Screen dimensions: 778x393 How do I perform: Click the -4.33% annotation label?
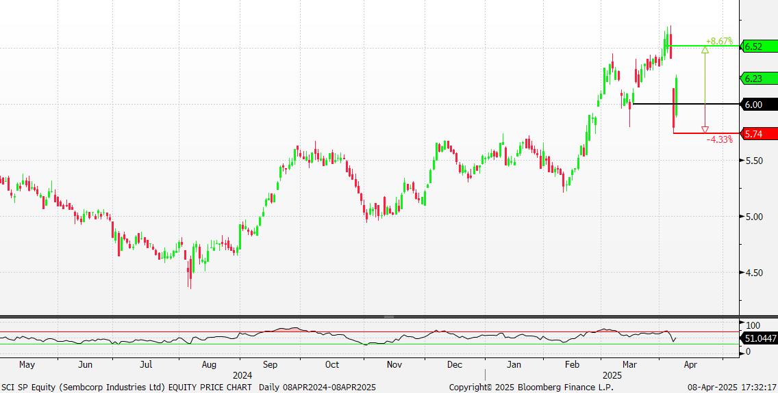[720, 139]
